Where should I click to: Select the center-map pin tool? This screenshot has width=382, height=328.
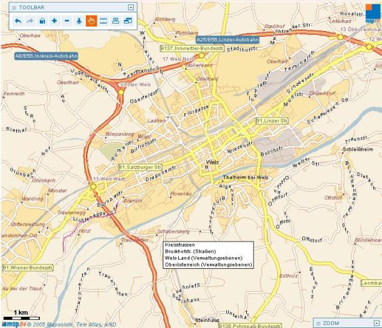[x=79, y=21]
